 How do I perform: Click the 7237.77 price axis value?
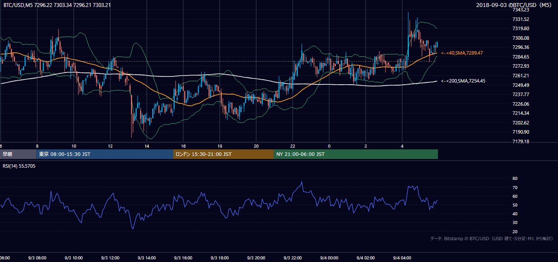[520, 94]
